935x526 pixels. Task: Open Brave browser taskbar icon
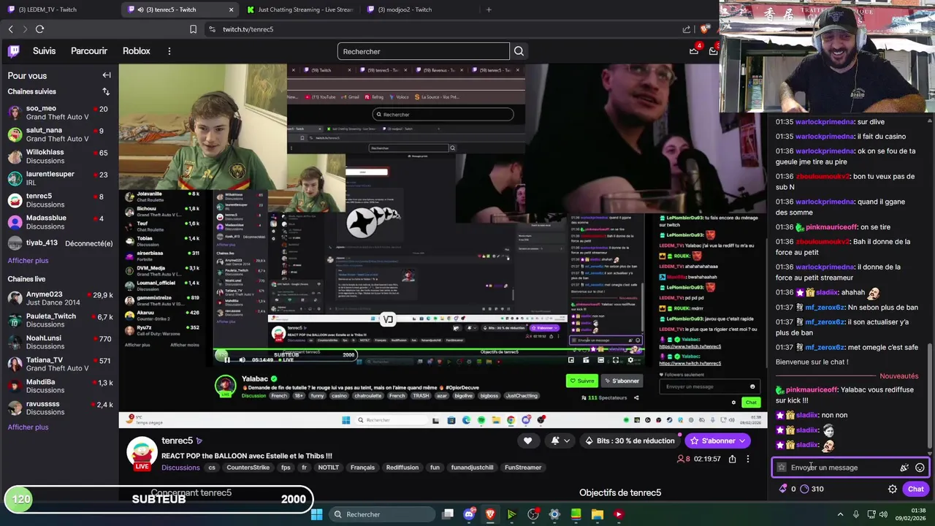click(490, 514)
